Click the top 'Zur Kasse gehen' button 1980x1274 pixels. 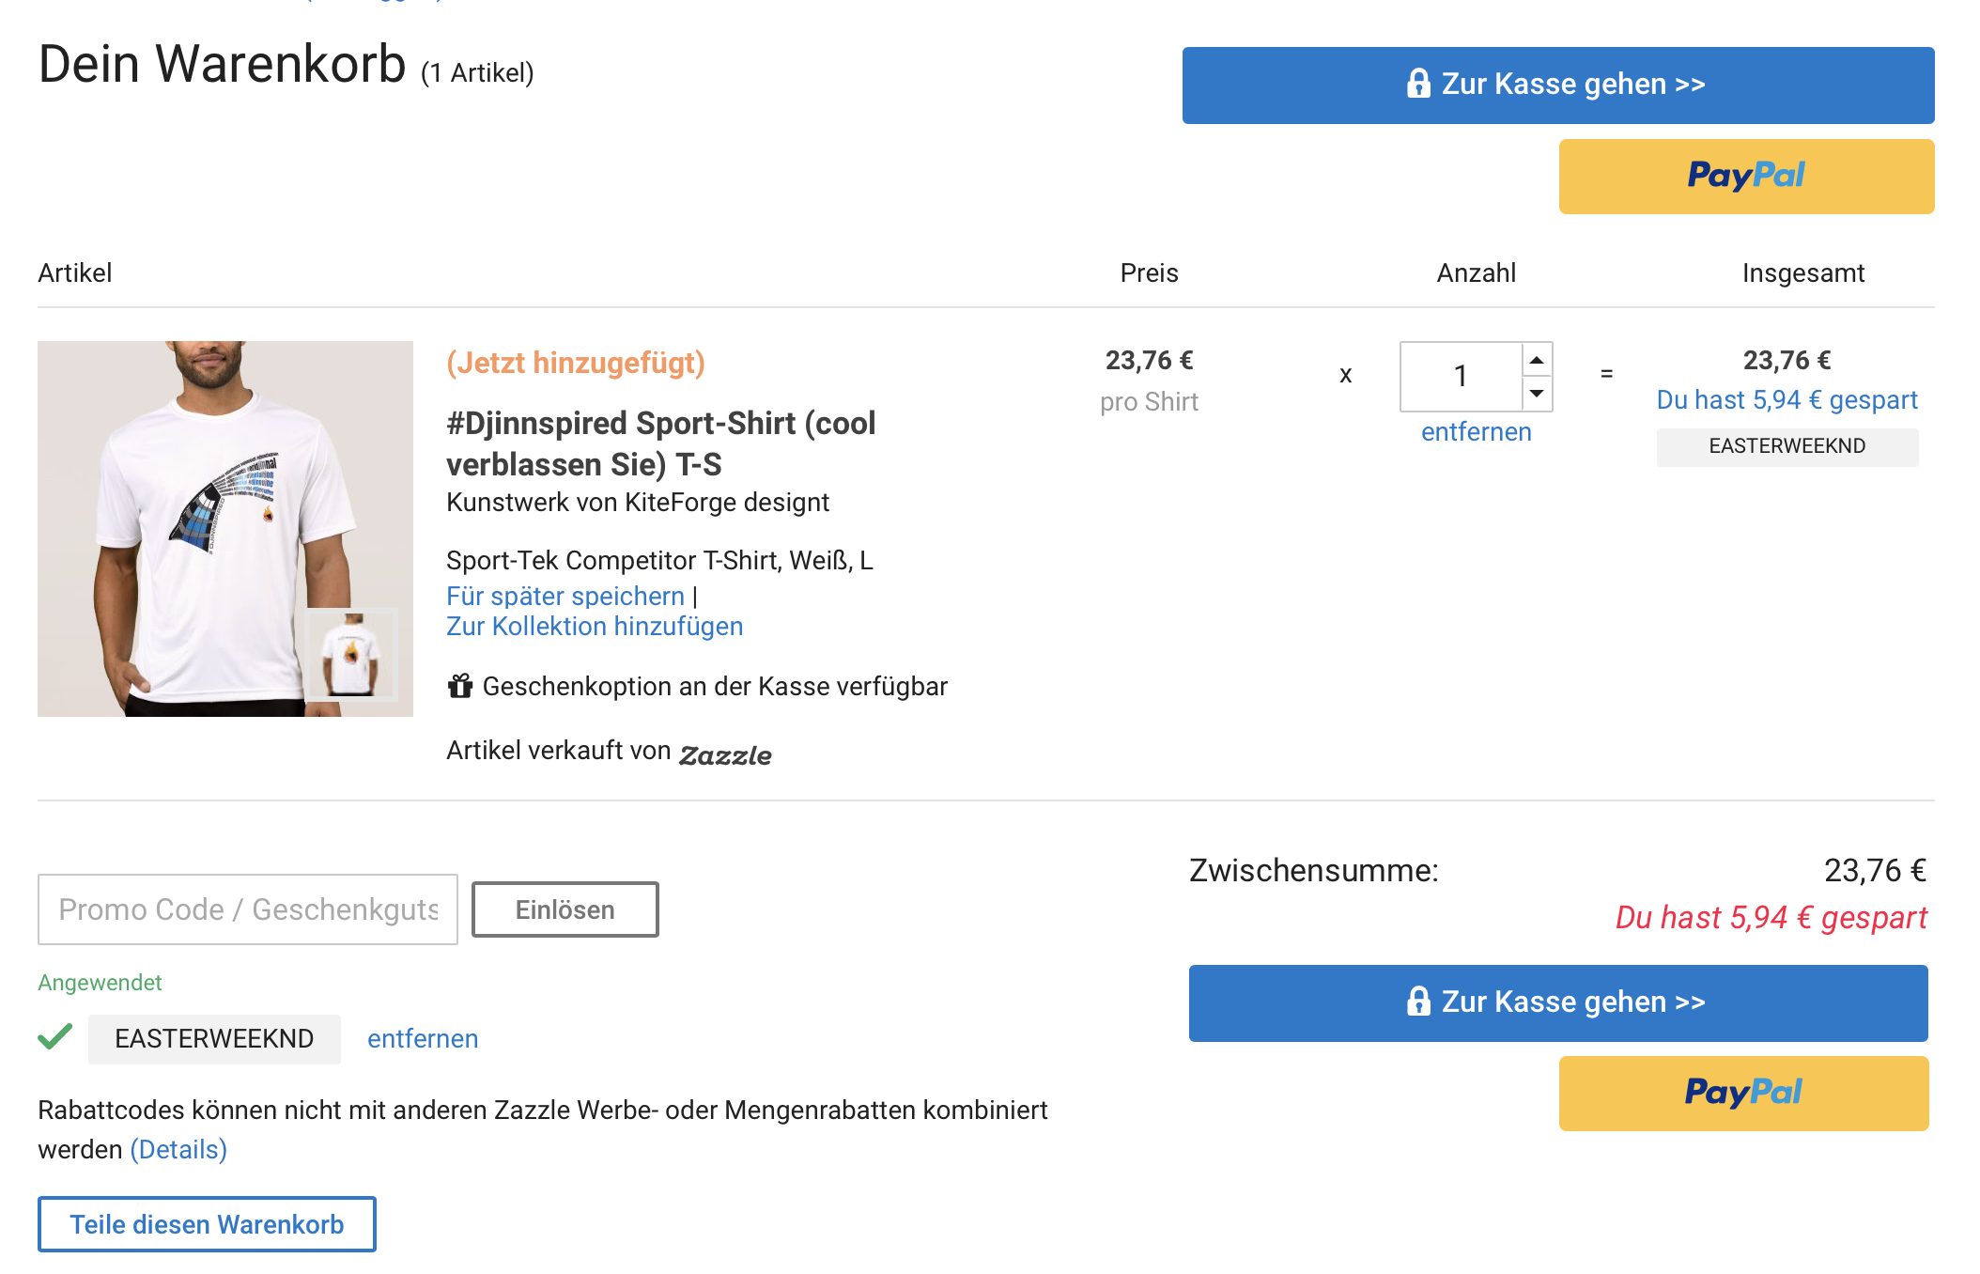1558,85
